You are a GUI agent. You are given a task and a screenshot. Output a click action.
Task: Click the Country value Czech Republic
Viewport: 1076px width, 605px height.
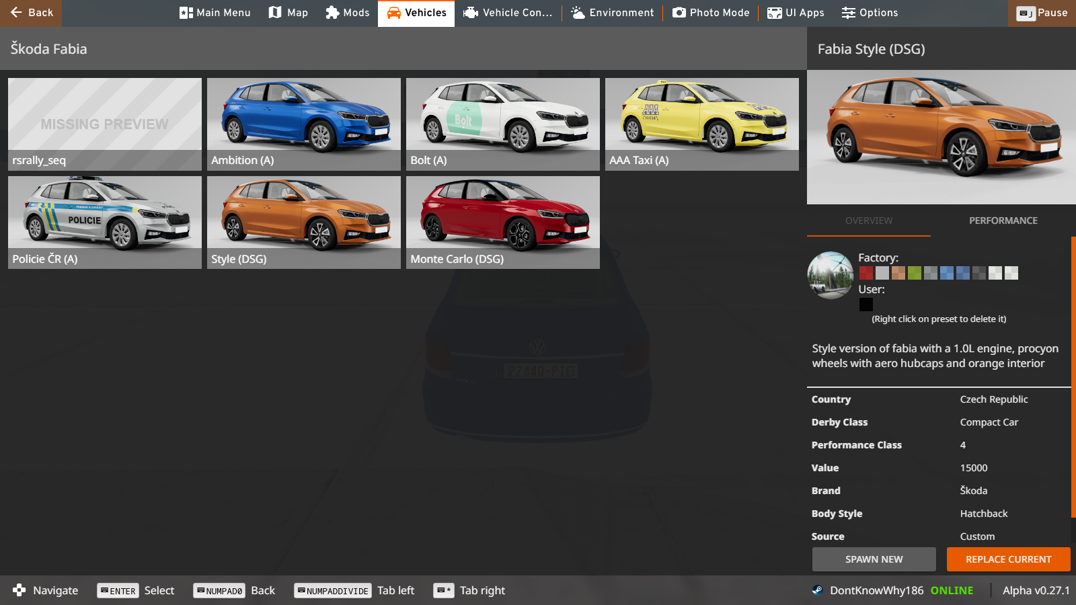(x=994, y=399)
